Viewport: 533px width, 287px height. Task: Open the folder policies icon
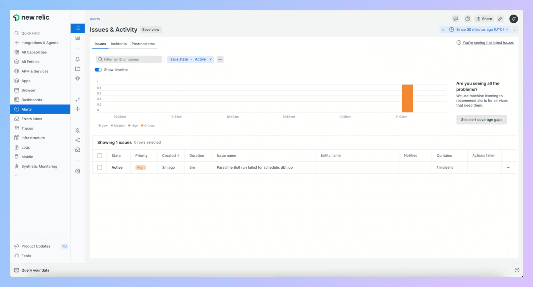pos(78,69)
